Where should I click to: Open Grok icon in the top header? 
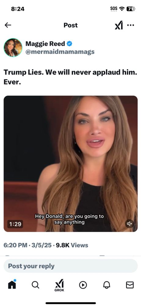click(x=119, y=25)
